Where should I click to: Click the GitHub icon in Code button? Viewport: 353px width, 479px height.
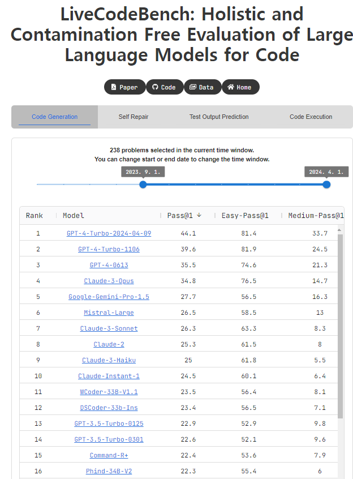155,87
